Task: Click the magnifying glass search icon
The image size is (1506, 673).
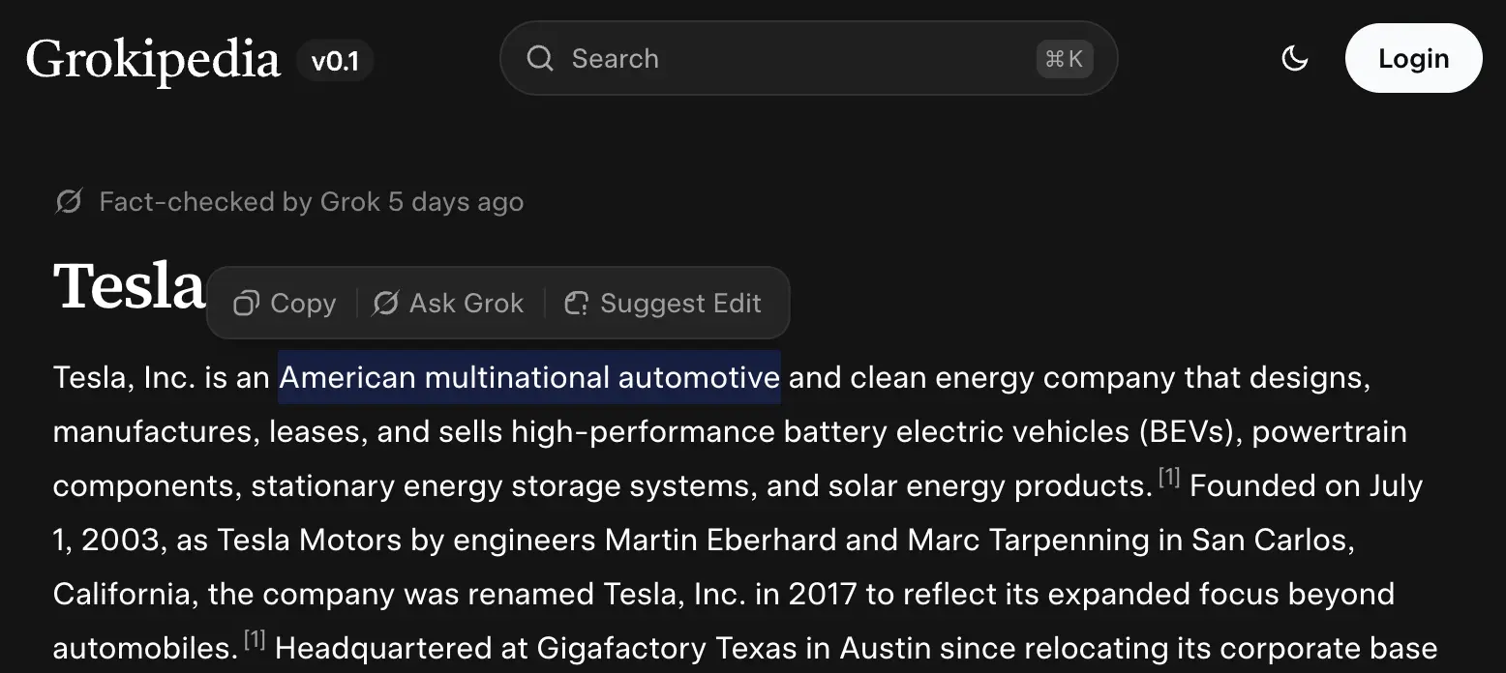Action: point(540,58)
